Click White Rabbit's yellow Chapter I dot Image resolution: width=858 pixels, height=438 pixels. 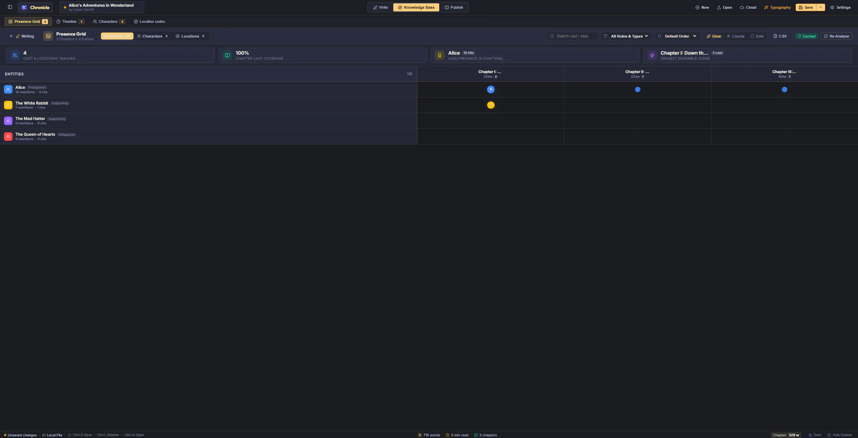coord(491,105)
